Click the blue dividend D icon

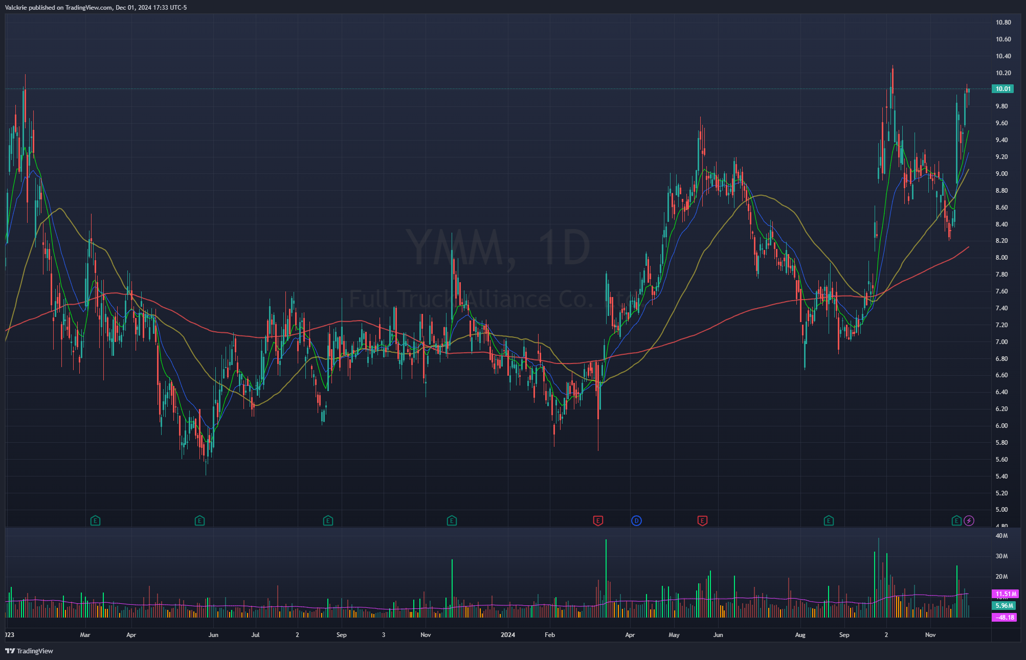click(636, 521)
